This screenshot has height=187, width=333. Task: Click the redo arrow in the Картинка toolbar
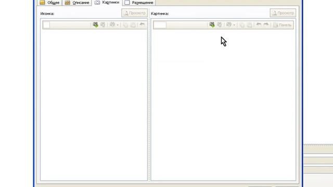pyautogui.click(x=266, y=24)
